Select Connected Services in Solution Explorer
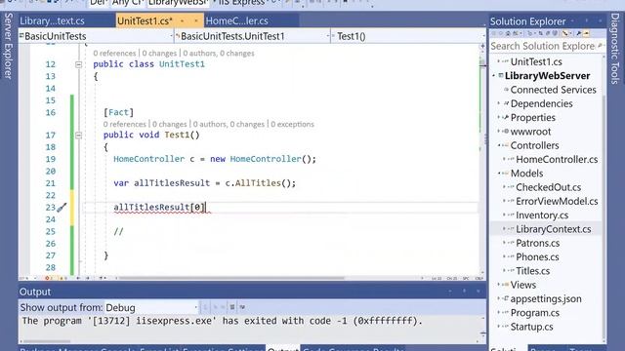This screenshot has width=625, height=351. (x=554, y=90)
